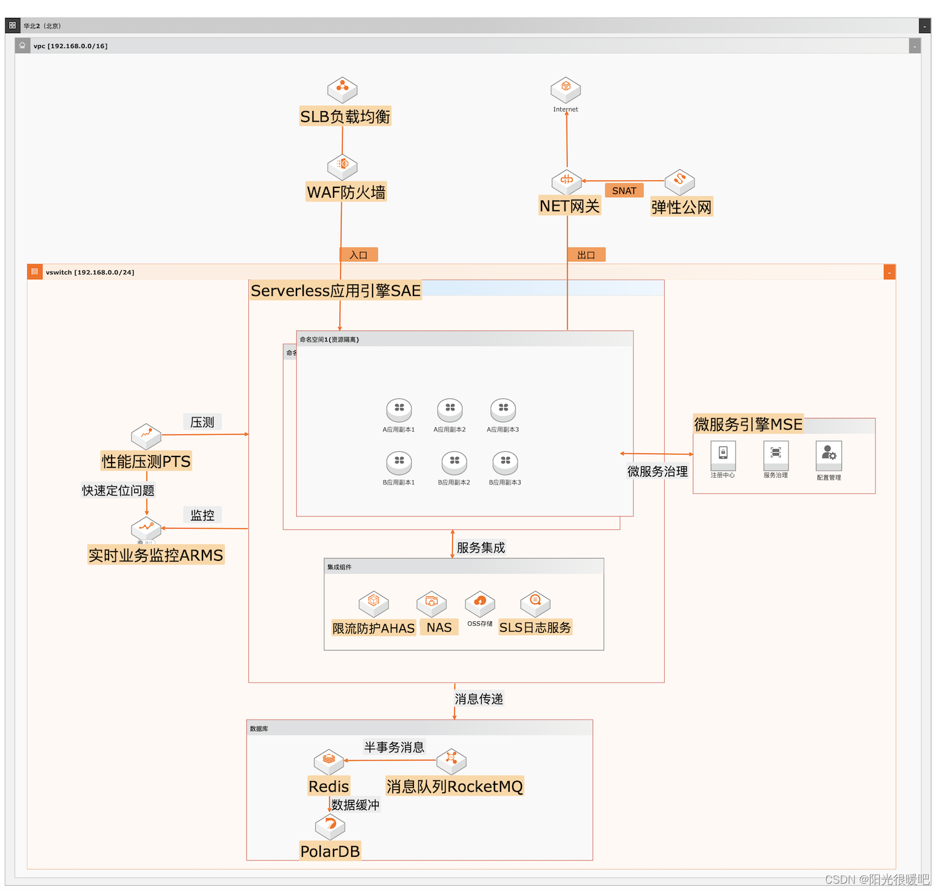
Task: Click the Internet cube icon
Action: pyautogui.click(x=566, y=90)
